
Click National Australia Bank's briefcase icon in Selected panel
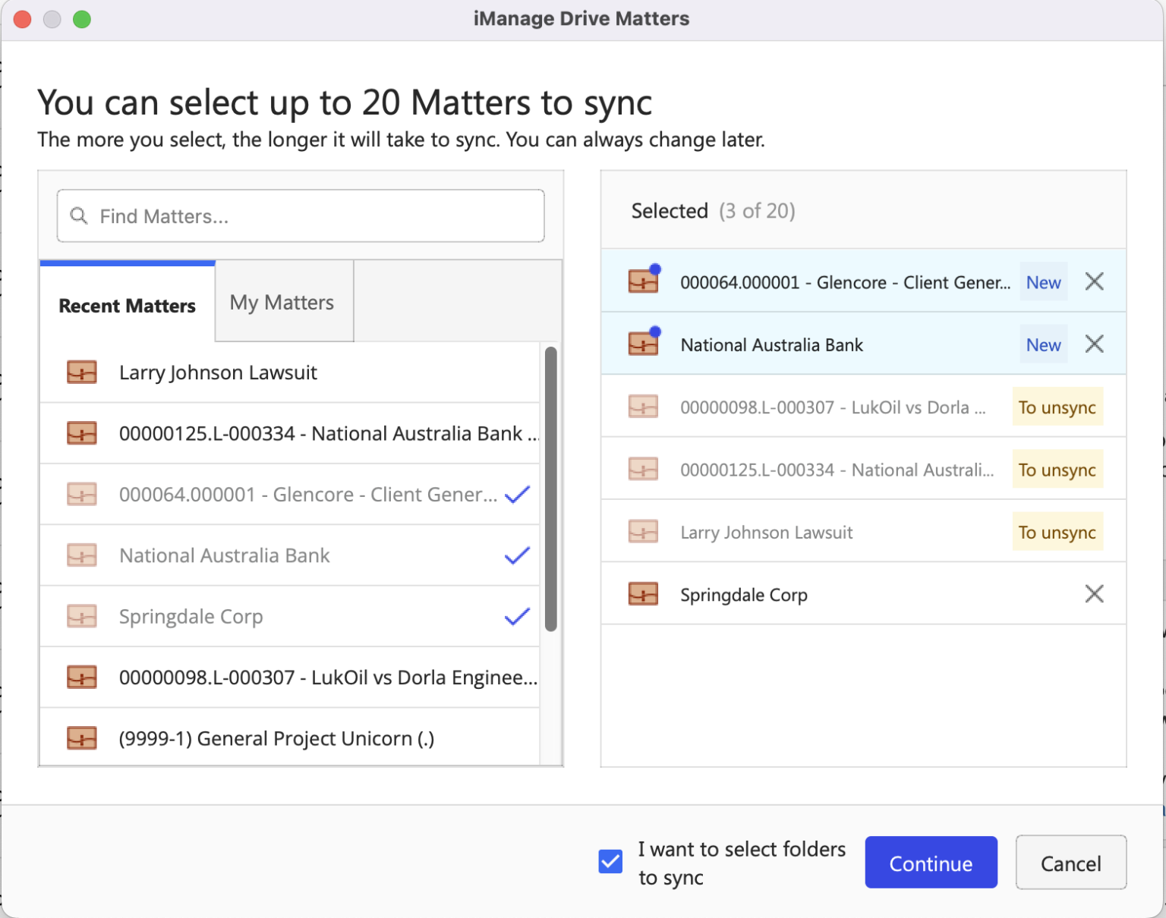[x=643, y=343]
